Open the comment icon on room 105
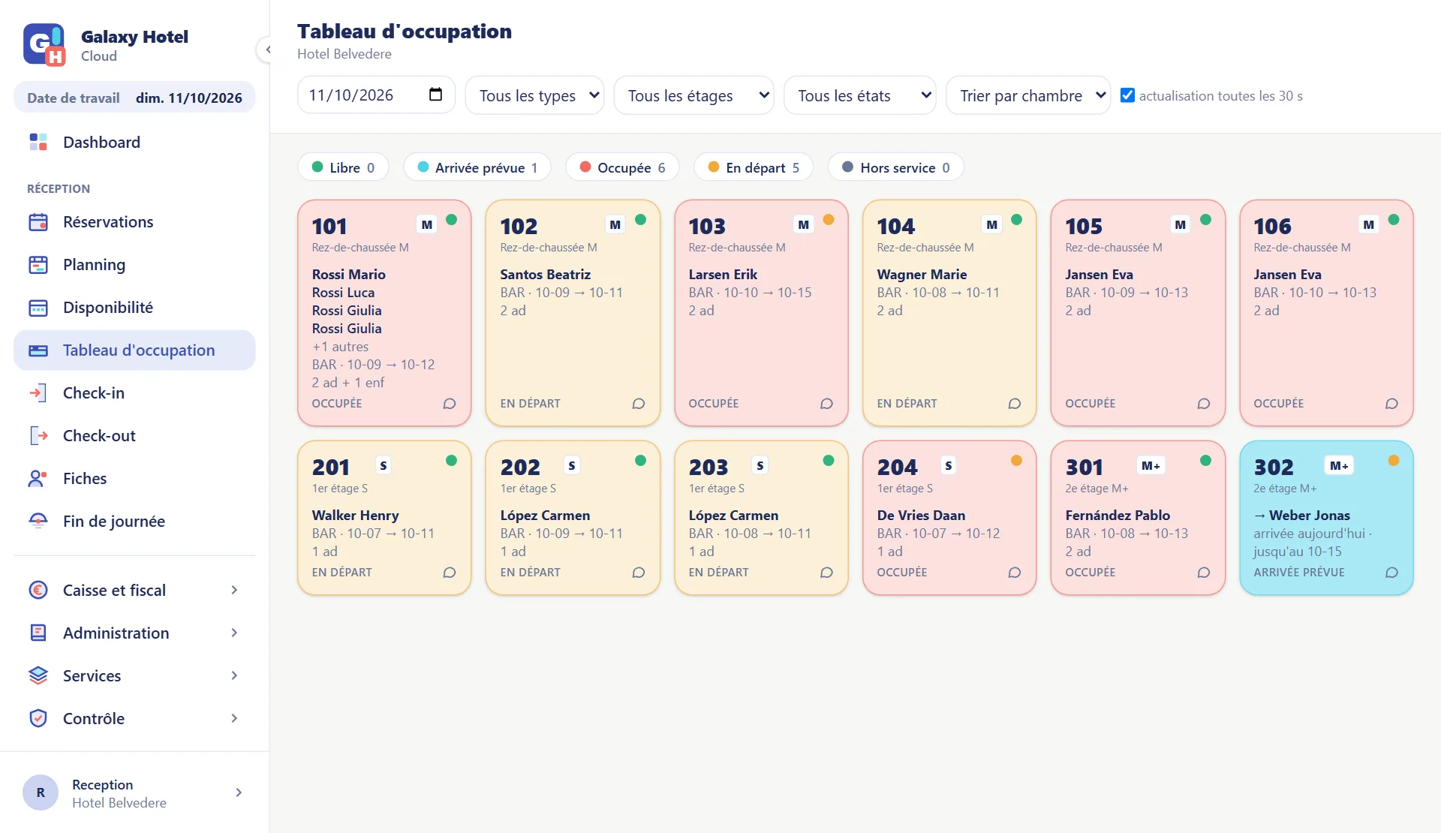This screenshot has width=1441, height=833. pos(1204,404)
